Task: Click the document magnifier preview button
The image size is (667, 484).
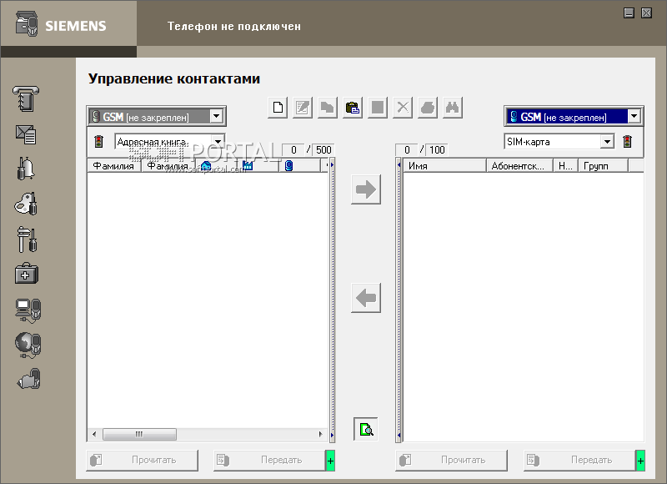Action: pyautogui.click(x=366, y=429)
